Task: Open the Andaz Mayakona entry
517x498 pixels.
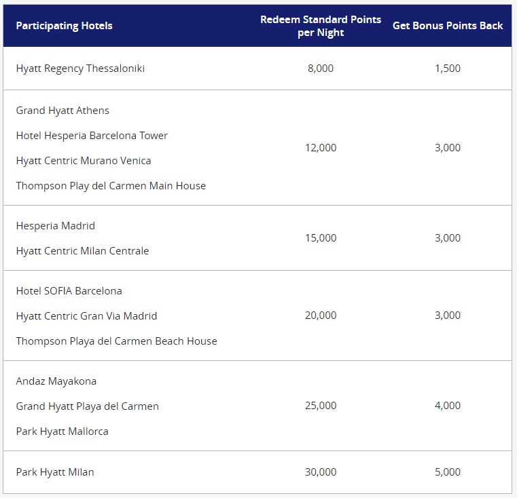Action: pyautogui.click(x=56, y=381)
